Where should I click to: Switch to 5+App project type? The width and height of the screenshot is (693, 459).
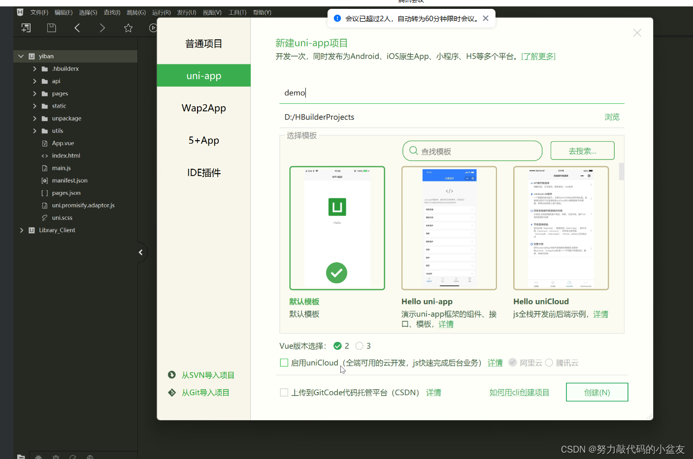click(x=204, y=140)
